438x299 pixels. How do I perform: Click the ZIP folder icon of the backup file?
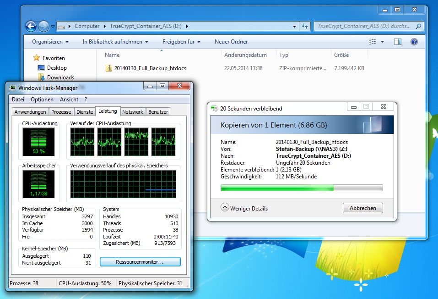108,68
